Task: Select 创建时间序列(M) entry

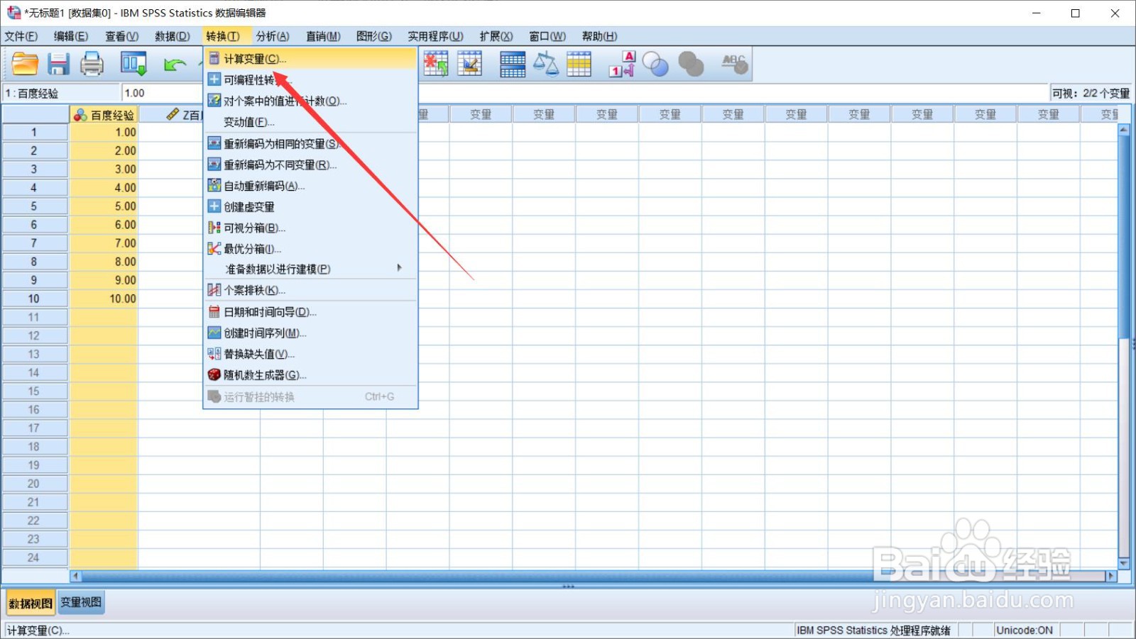Action: pos(310,333)
